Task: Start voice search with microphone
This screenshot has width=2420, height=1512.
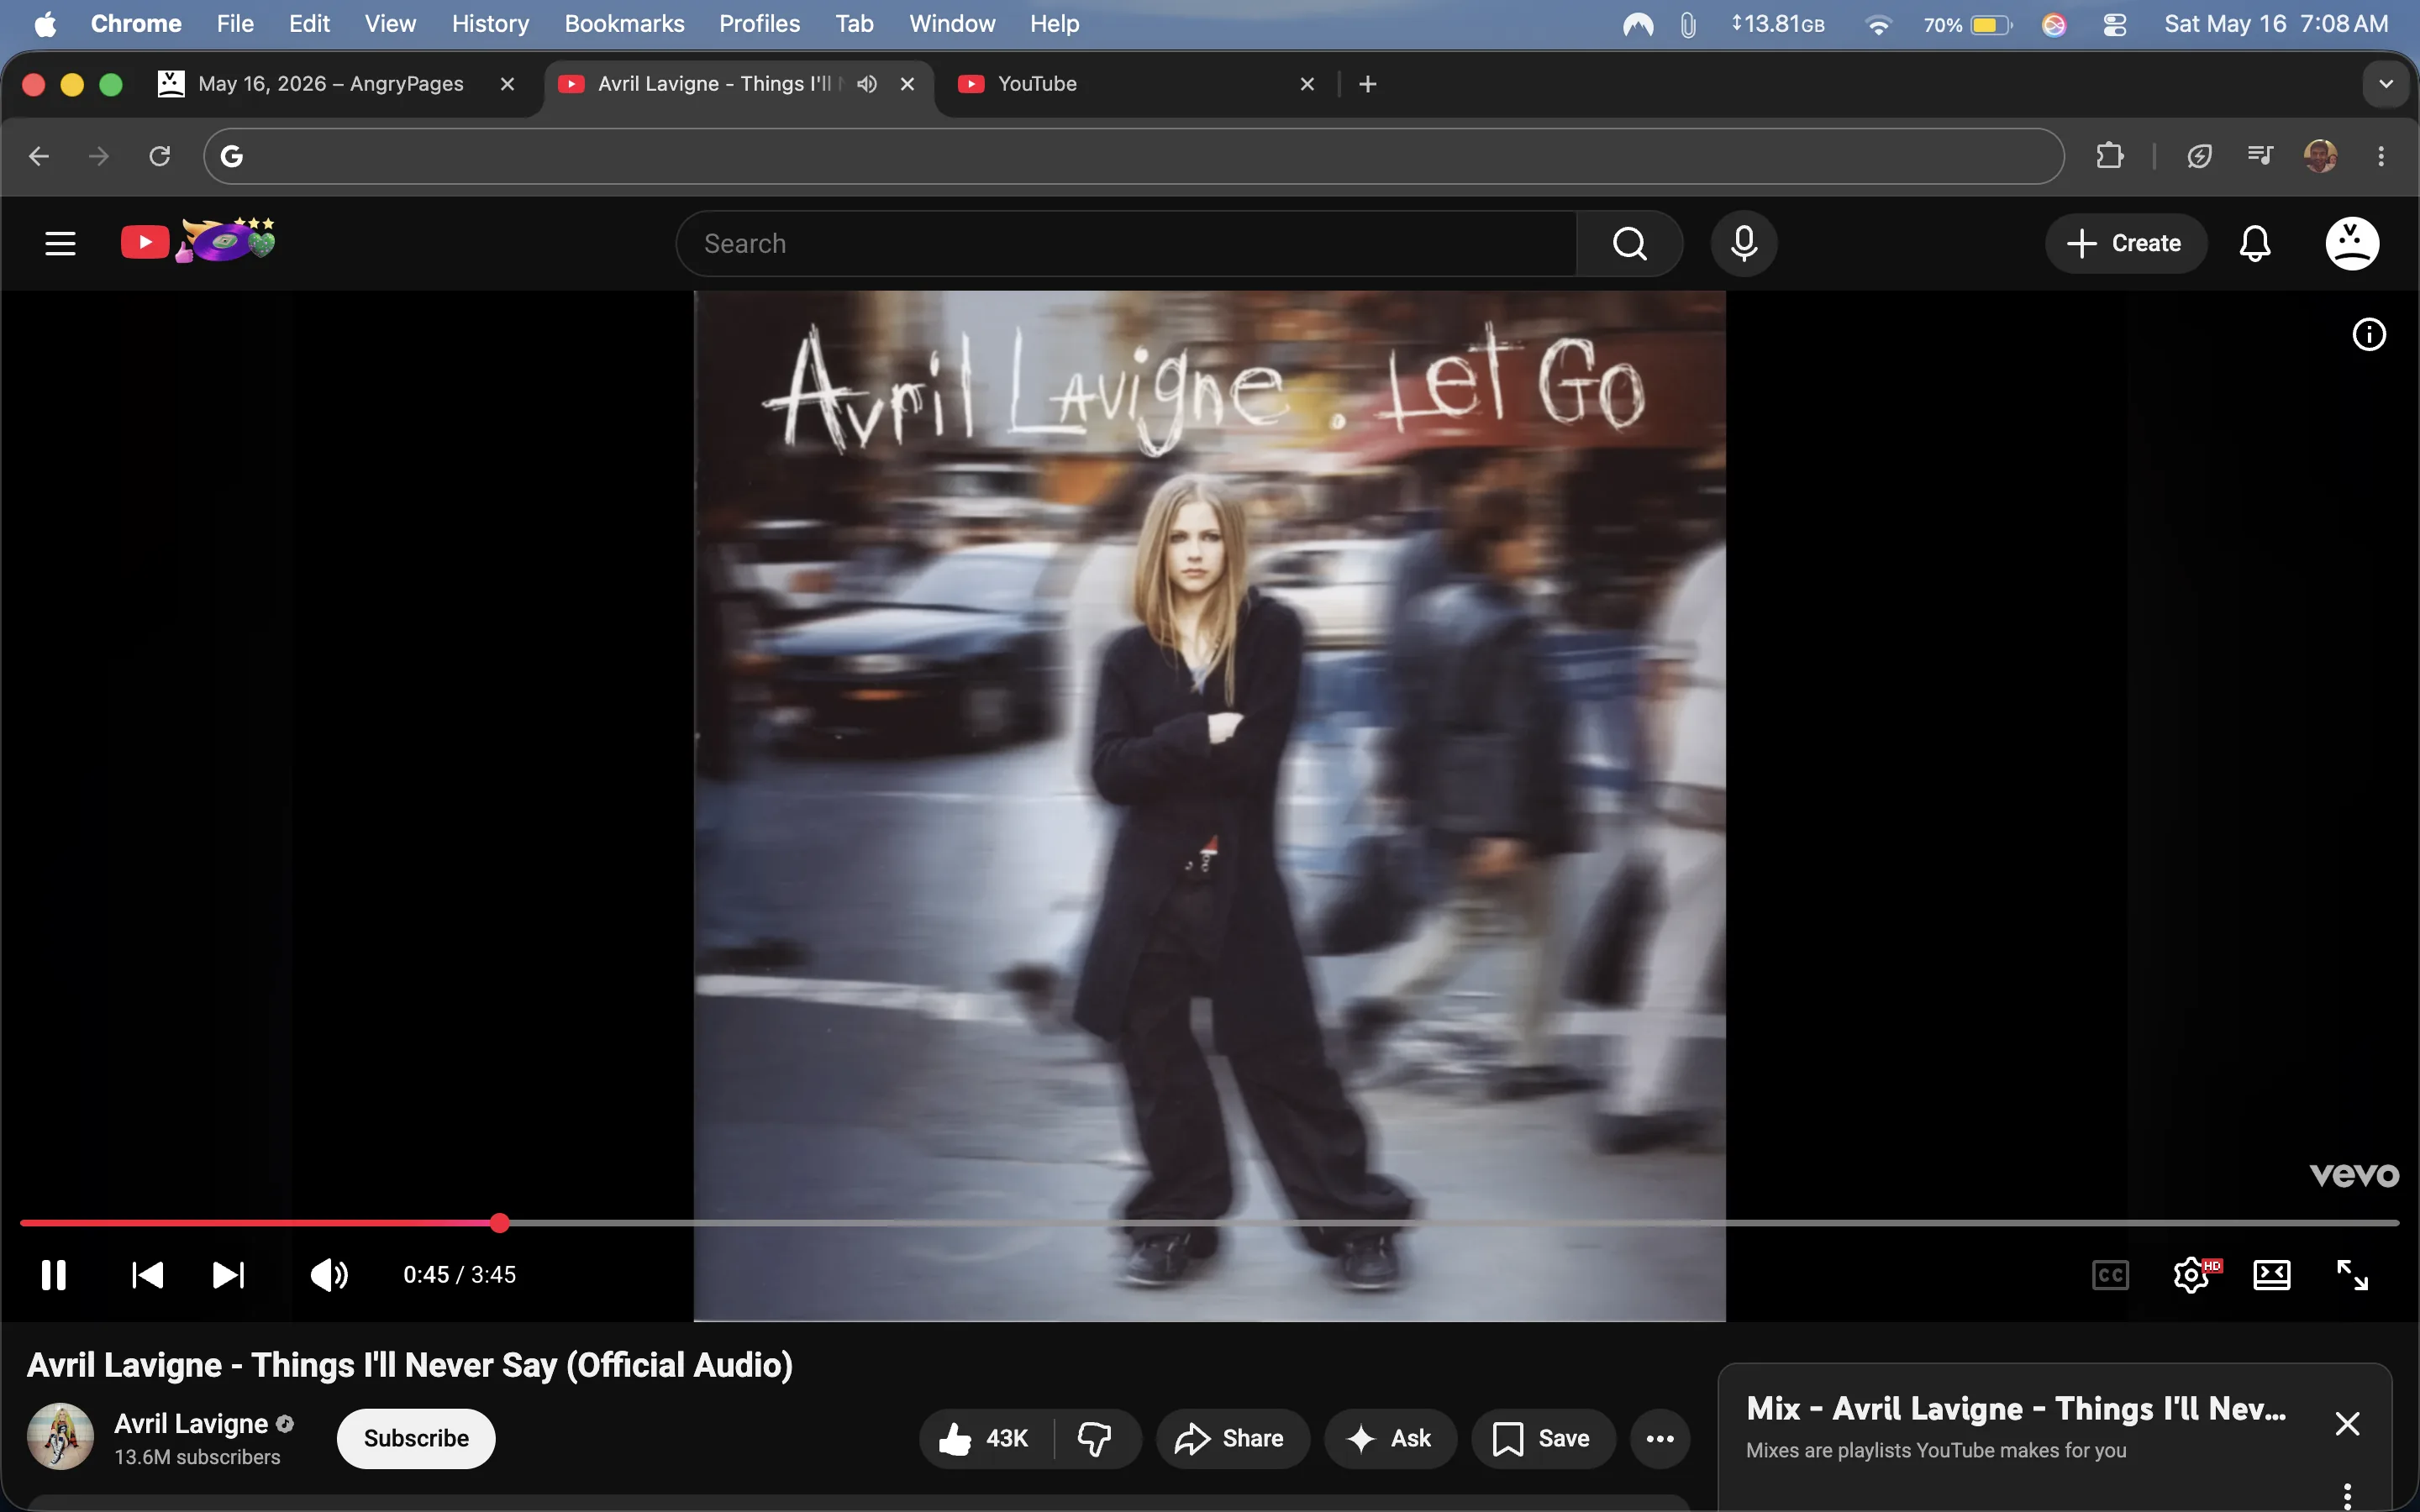Action: pos(1743,243)
